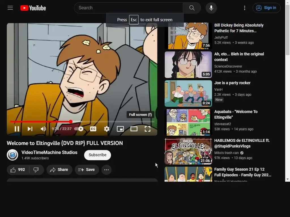Click the magnifying glass search button
290x217 pixels.
point(192,8)
